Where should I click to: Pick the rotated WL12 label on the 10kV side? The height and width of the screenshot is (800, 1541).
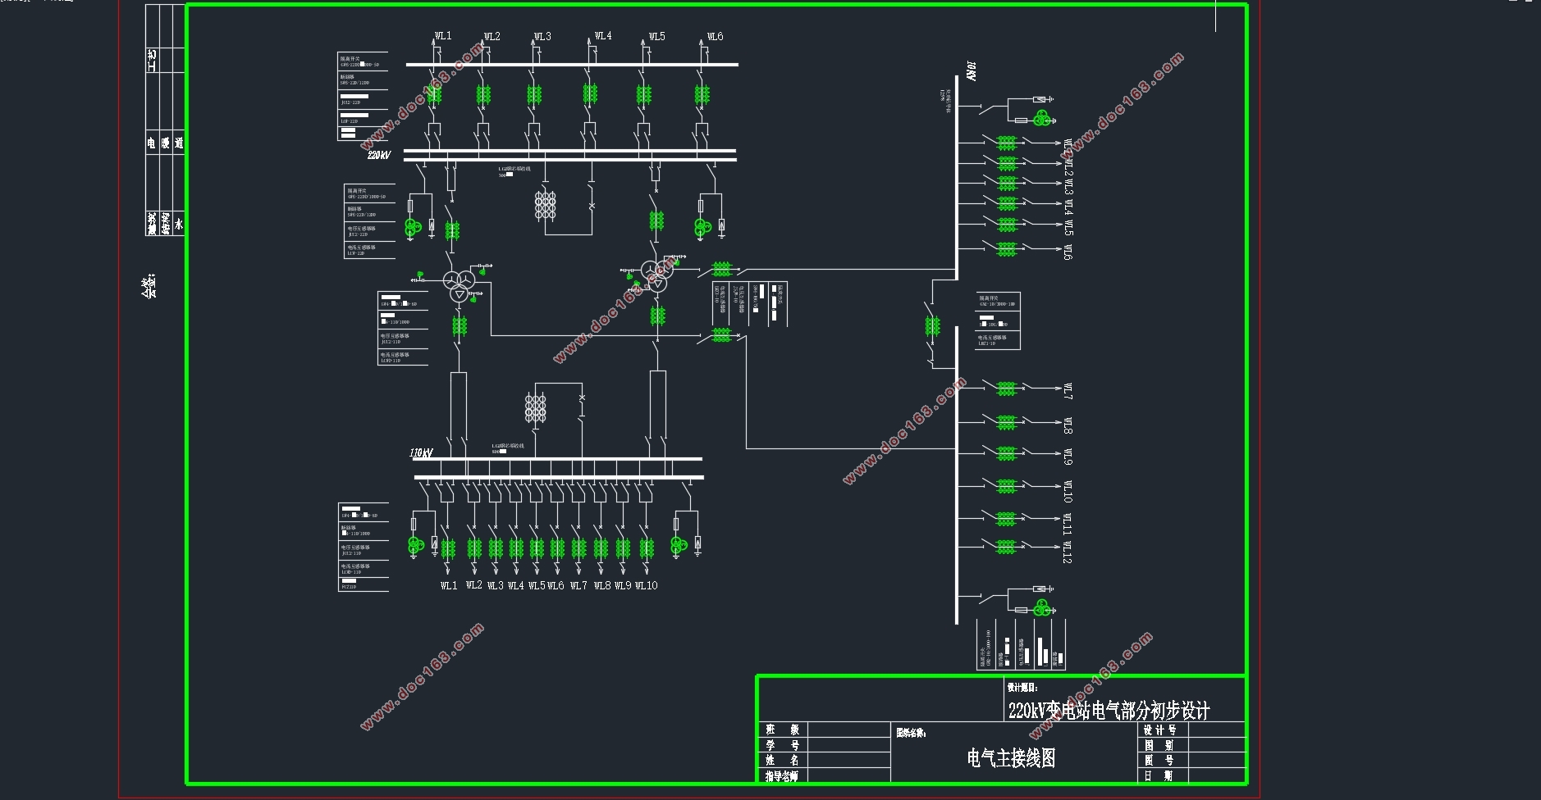tap(1068, 552)
